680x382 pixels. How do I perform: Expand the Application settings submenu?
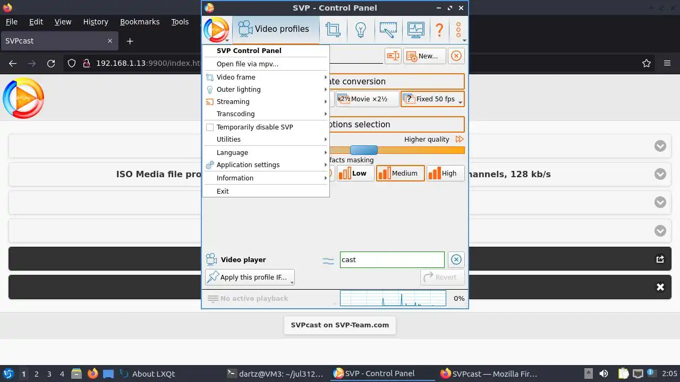[x=266, y=164]
